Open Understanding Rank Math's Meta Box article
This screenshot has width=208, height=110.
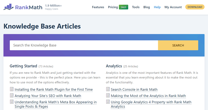56,104
